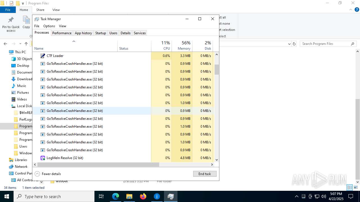Click the Explorer Help question mark icon
The height and width of the screenshot is (202, 360).
point(357,10)
